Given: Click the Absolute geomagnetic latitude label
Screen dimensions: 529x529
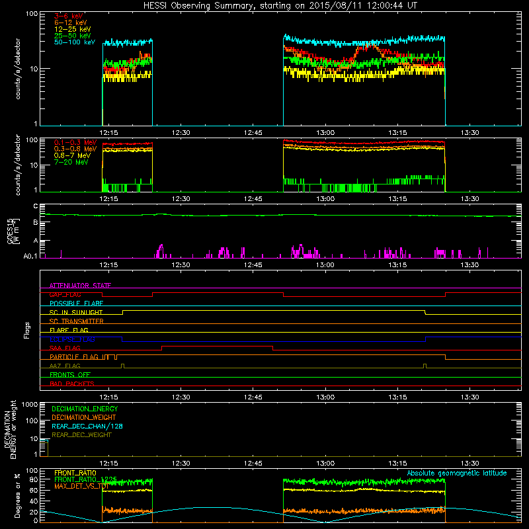Looking at the screenshot, I should coord(457,473).
